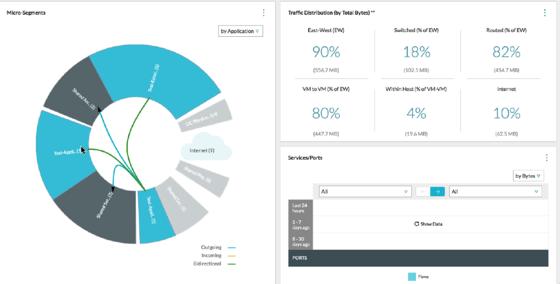This screenshot has width=560, height=284.
Task: Select the Last 24 hours row
Action: [x=301, y=208]
